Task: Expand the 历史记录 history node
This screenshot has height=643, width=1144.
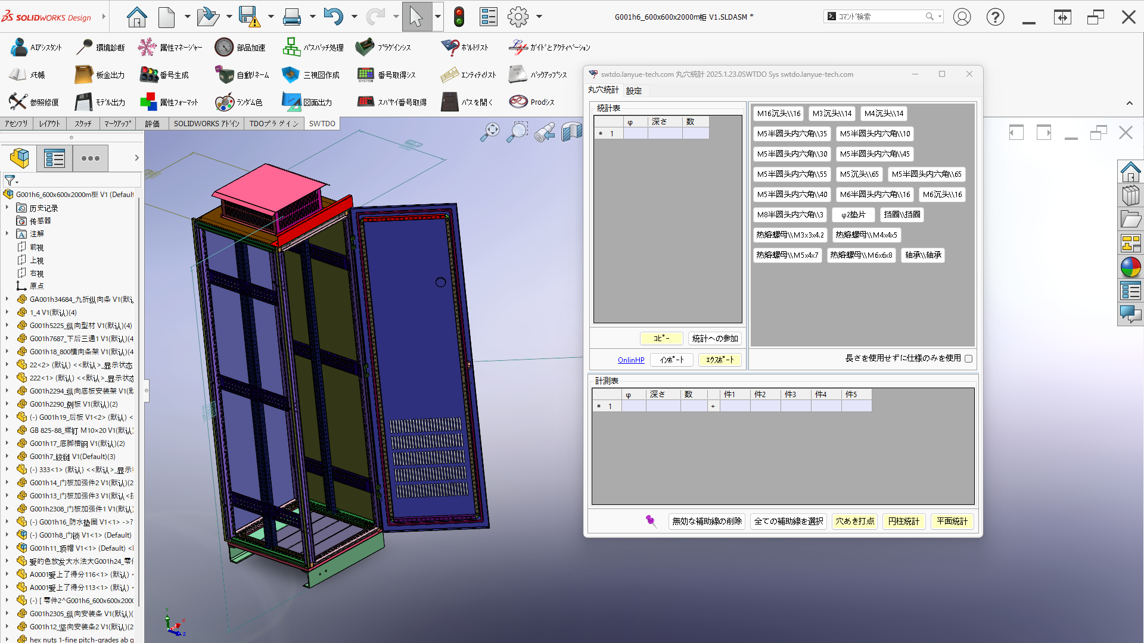Action: pyautogui.click(x=7, y=208)
